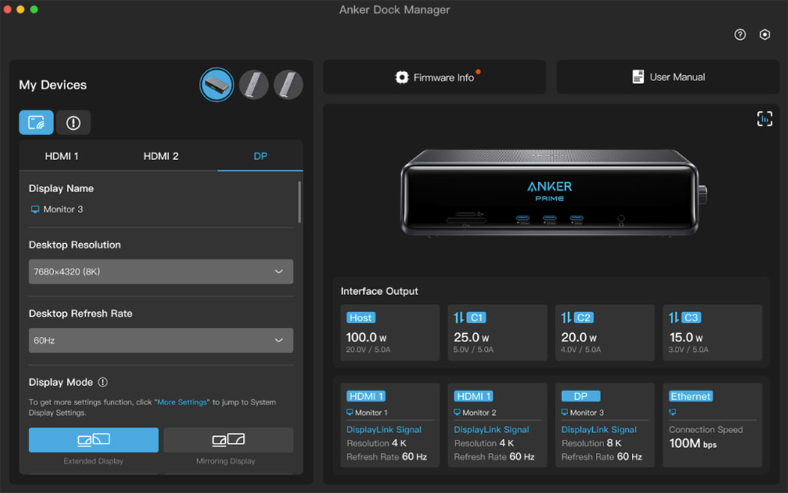Open the Desktop Resolution dropdown
The width and height of the screenshot is (788, 493).
161,271
